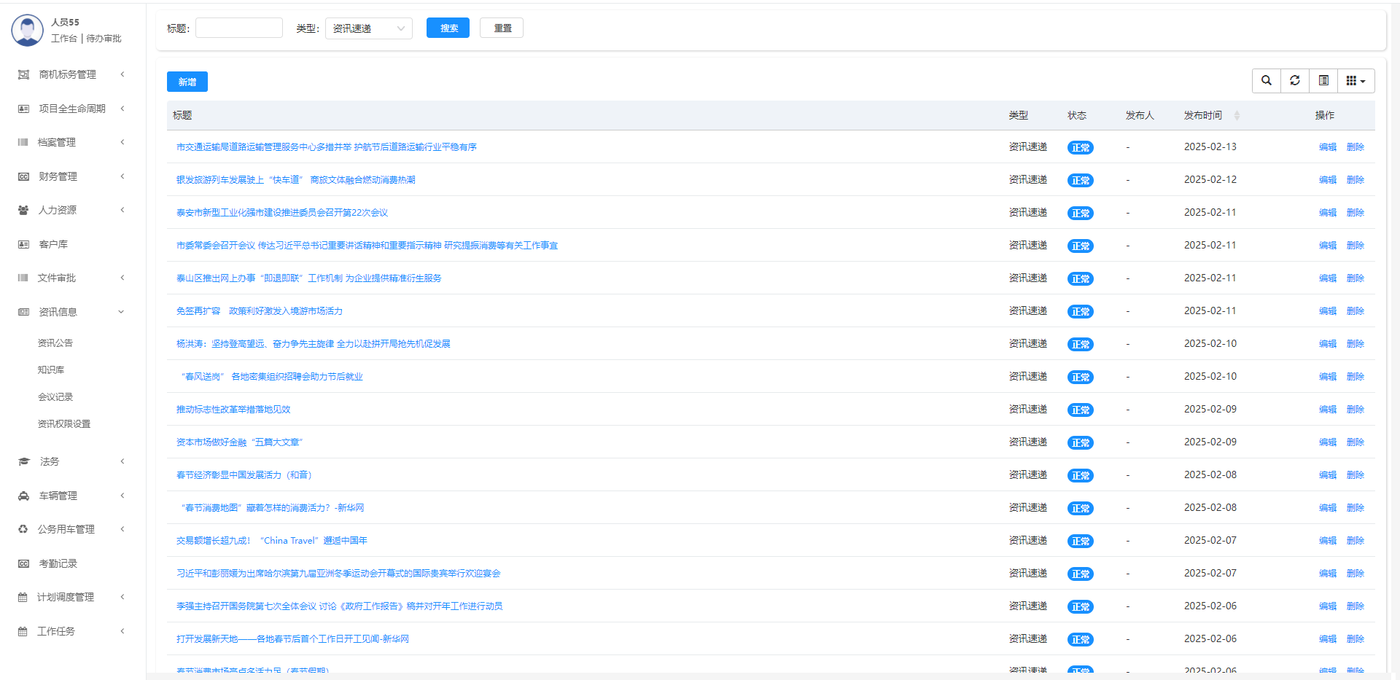Open article 推动标志性改革举措落地见效
1400x680 pixels.
[233, 410]
